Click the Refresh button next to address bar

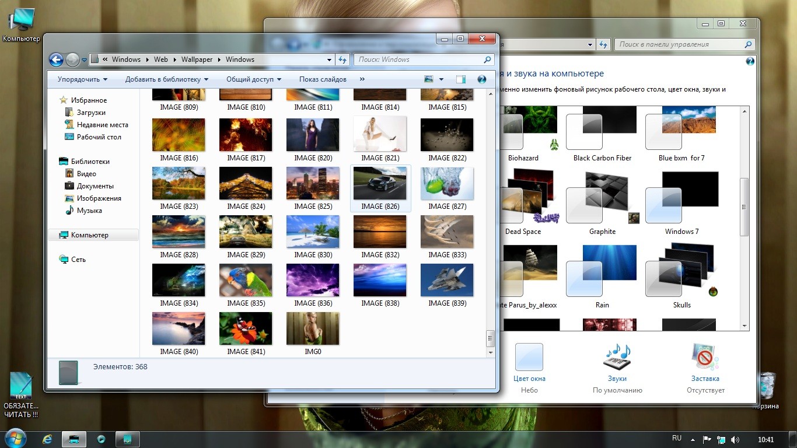(342, 60)
